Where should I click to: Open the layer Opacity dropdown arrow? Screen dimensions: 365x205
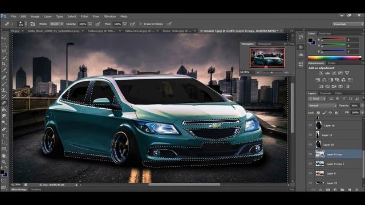[x=362, y=105]
